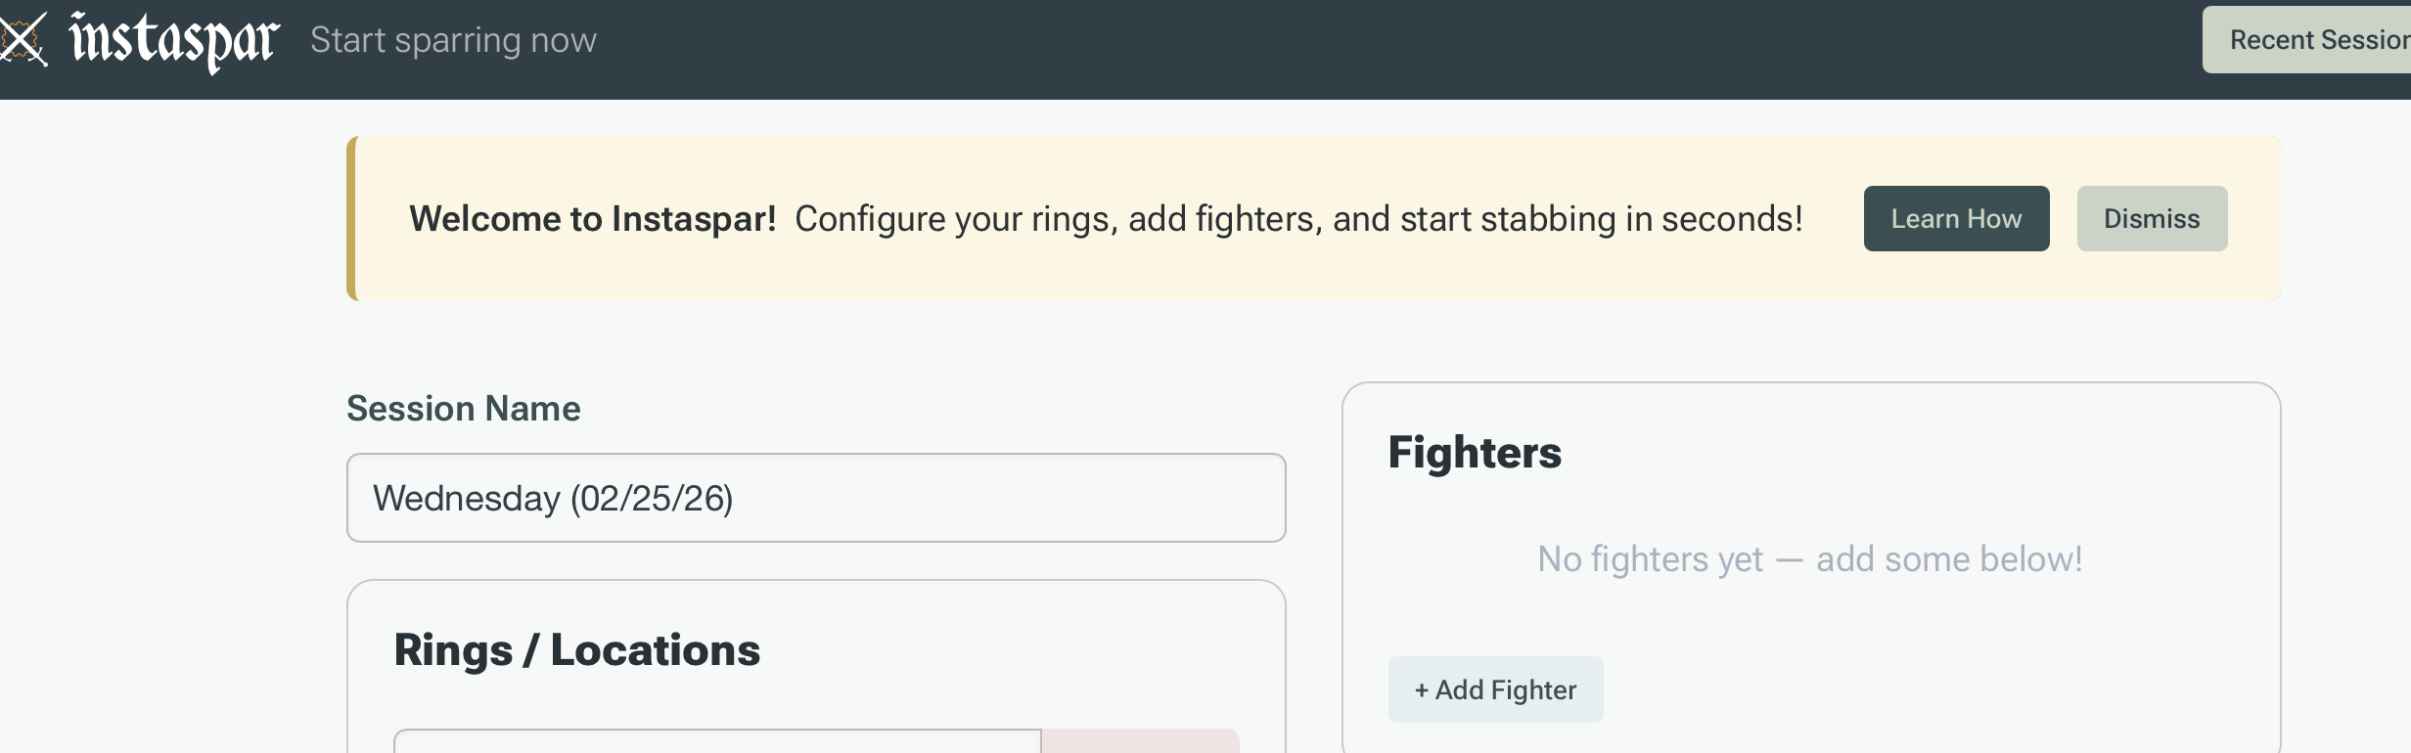Click the Fighters panel heading
Screen dimensions: 2411x753
click(1474, 453)
